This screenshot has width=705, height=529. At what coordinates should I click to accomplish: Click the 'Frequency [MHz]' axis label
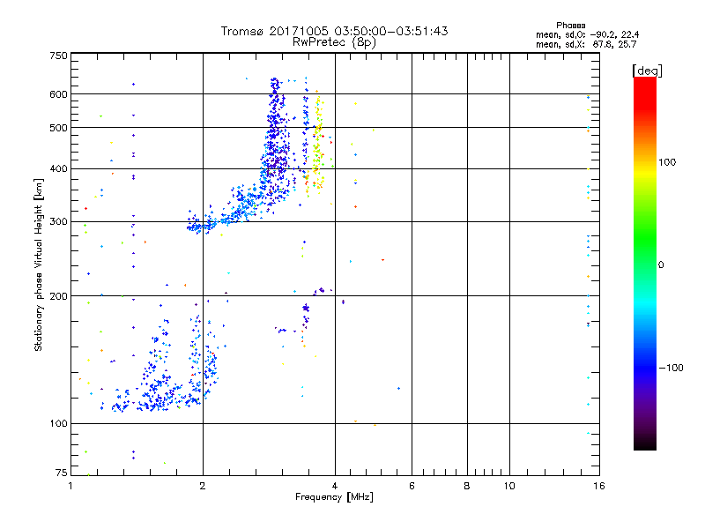coord(334,496)
